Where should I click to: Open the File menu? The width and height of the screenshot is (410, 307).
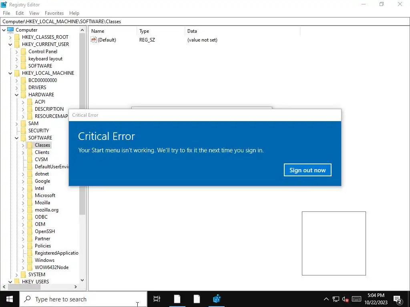pyautogui.click(x=6, y=13)
